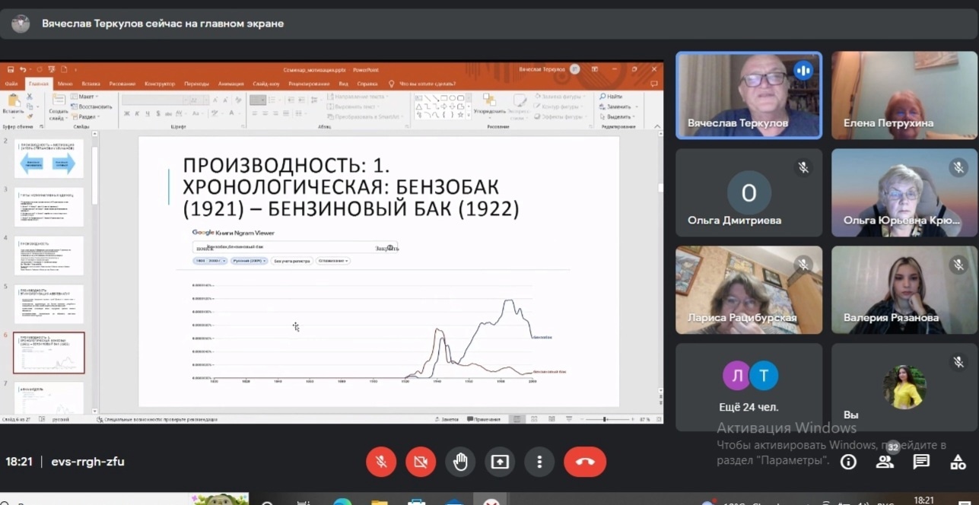The height and width of the screenshot is (505, 979).
Task: Open the chat panel icon
Action: pos(921,462)
